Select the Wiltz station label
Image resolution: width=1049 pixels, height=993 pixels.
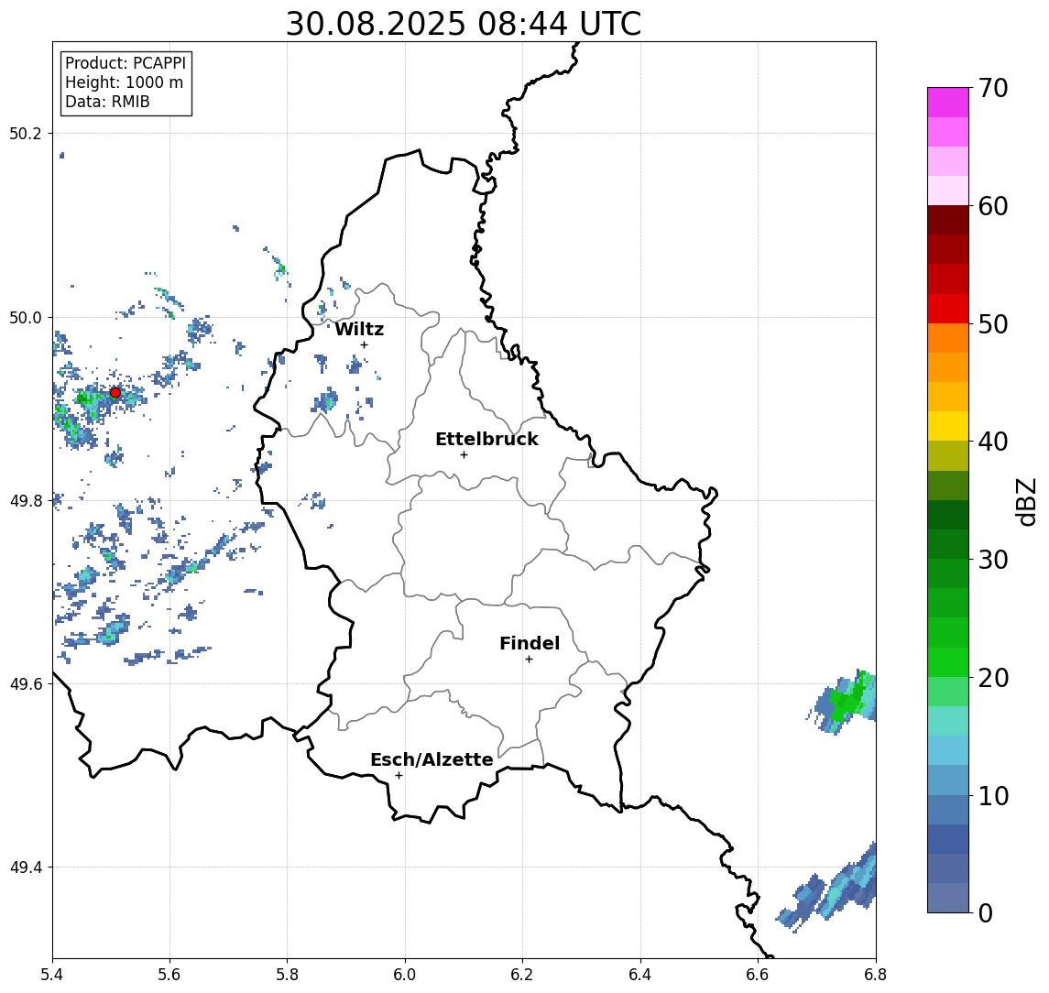click(359, 329)
